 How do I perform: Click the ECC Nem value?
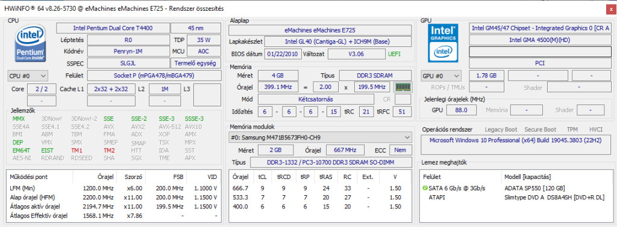coord(401,150)
